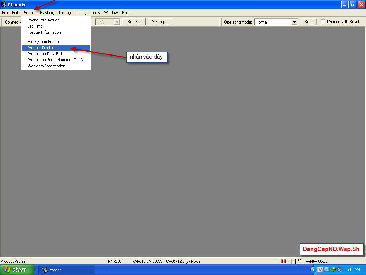
Task: Click the red bars status bar indicator
Action: point(283,261)
